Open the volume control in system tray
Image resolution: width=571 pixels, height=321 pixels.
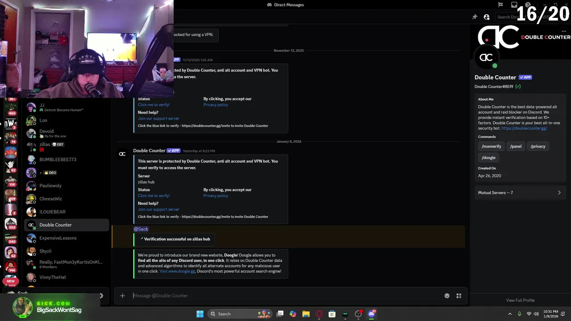tap(536, 314)
